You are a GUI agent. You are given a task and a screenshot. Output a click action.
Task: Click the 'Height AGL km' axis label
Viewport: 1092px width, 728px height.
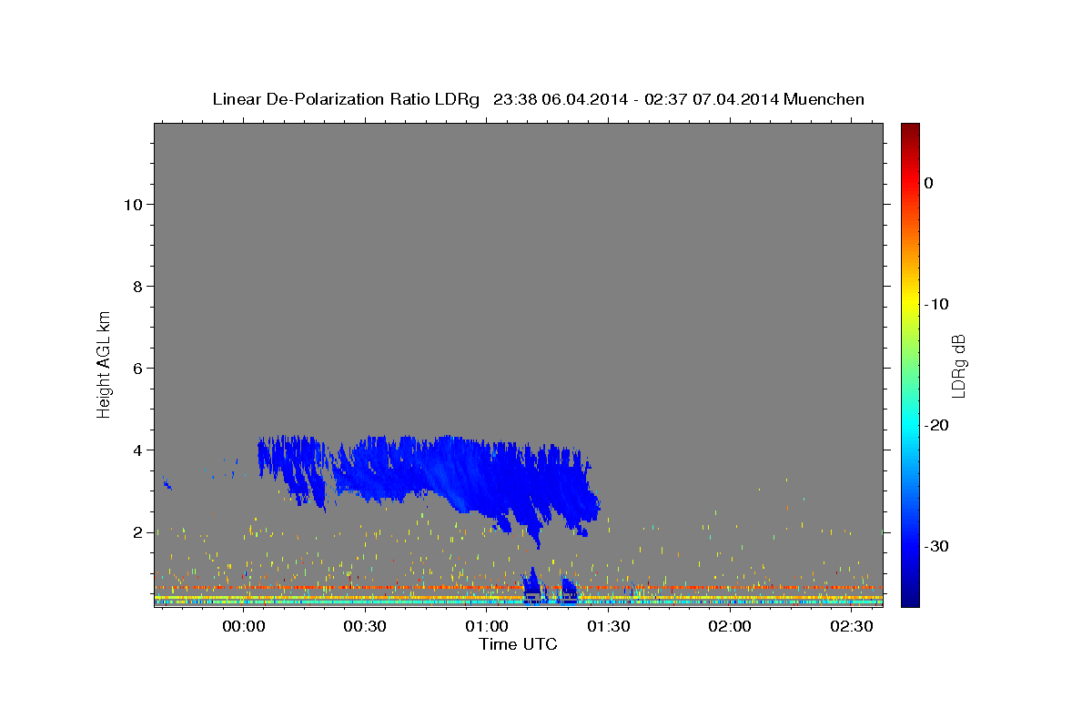104,363
